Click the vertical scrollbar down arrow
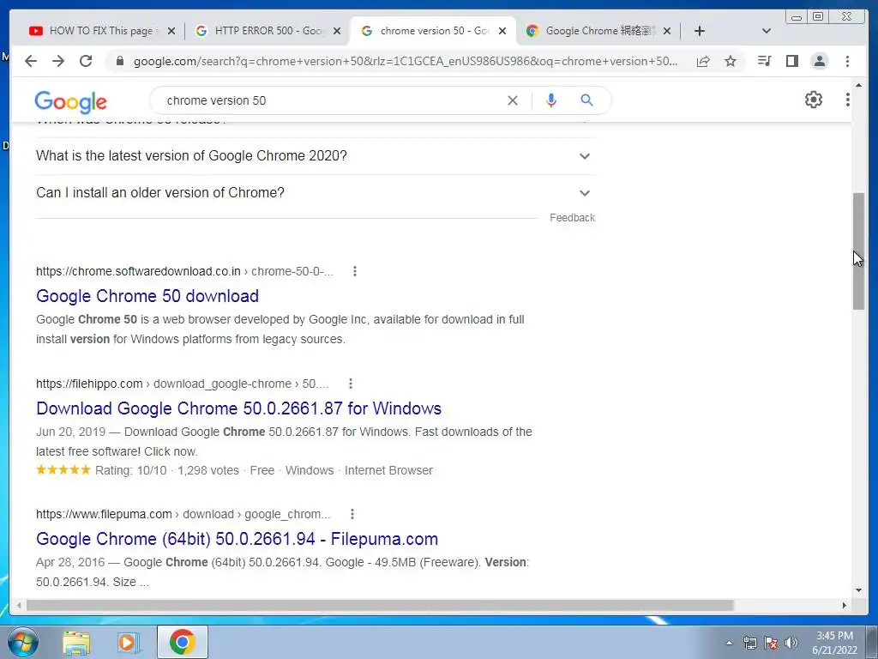The width and height of the screenshot is (878, 659). (x=858, y=589)
